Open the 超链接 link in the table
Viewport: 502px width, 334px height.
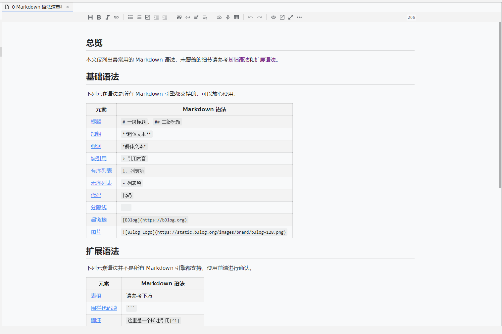pyautogui.click(x=99, y=220)
